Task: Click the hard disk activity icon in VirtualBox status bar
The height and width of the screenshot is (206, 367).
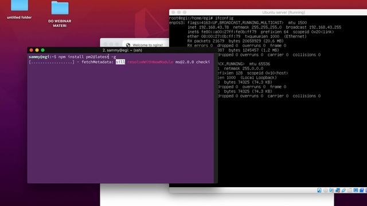Action: [319, 191]
